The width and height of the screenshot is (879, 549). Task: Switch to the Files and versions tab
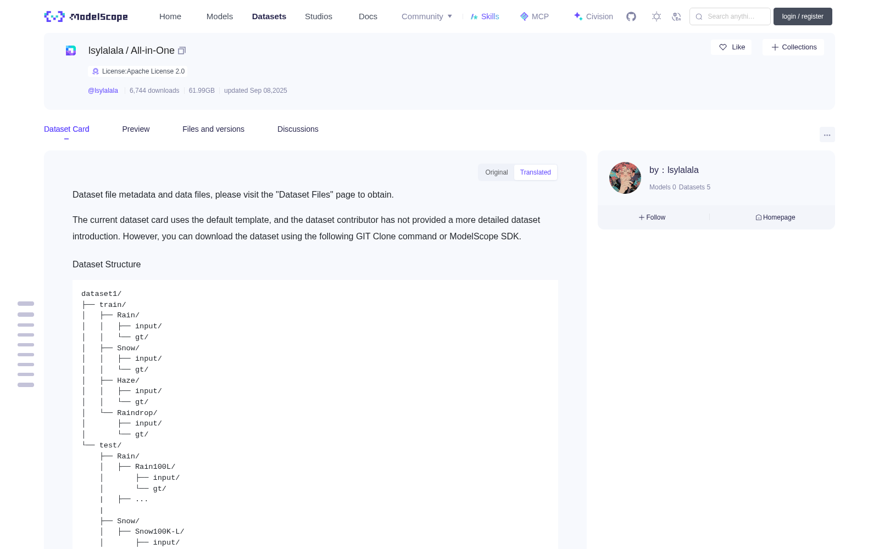213,129
